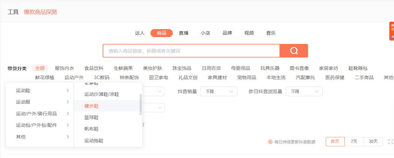The height and width of the screenshot is (158, 394).
Task: Select the 商品 tab
Action: (x=162, y=33)
